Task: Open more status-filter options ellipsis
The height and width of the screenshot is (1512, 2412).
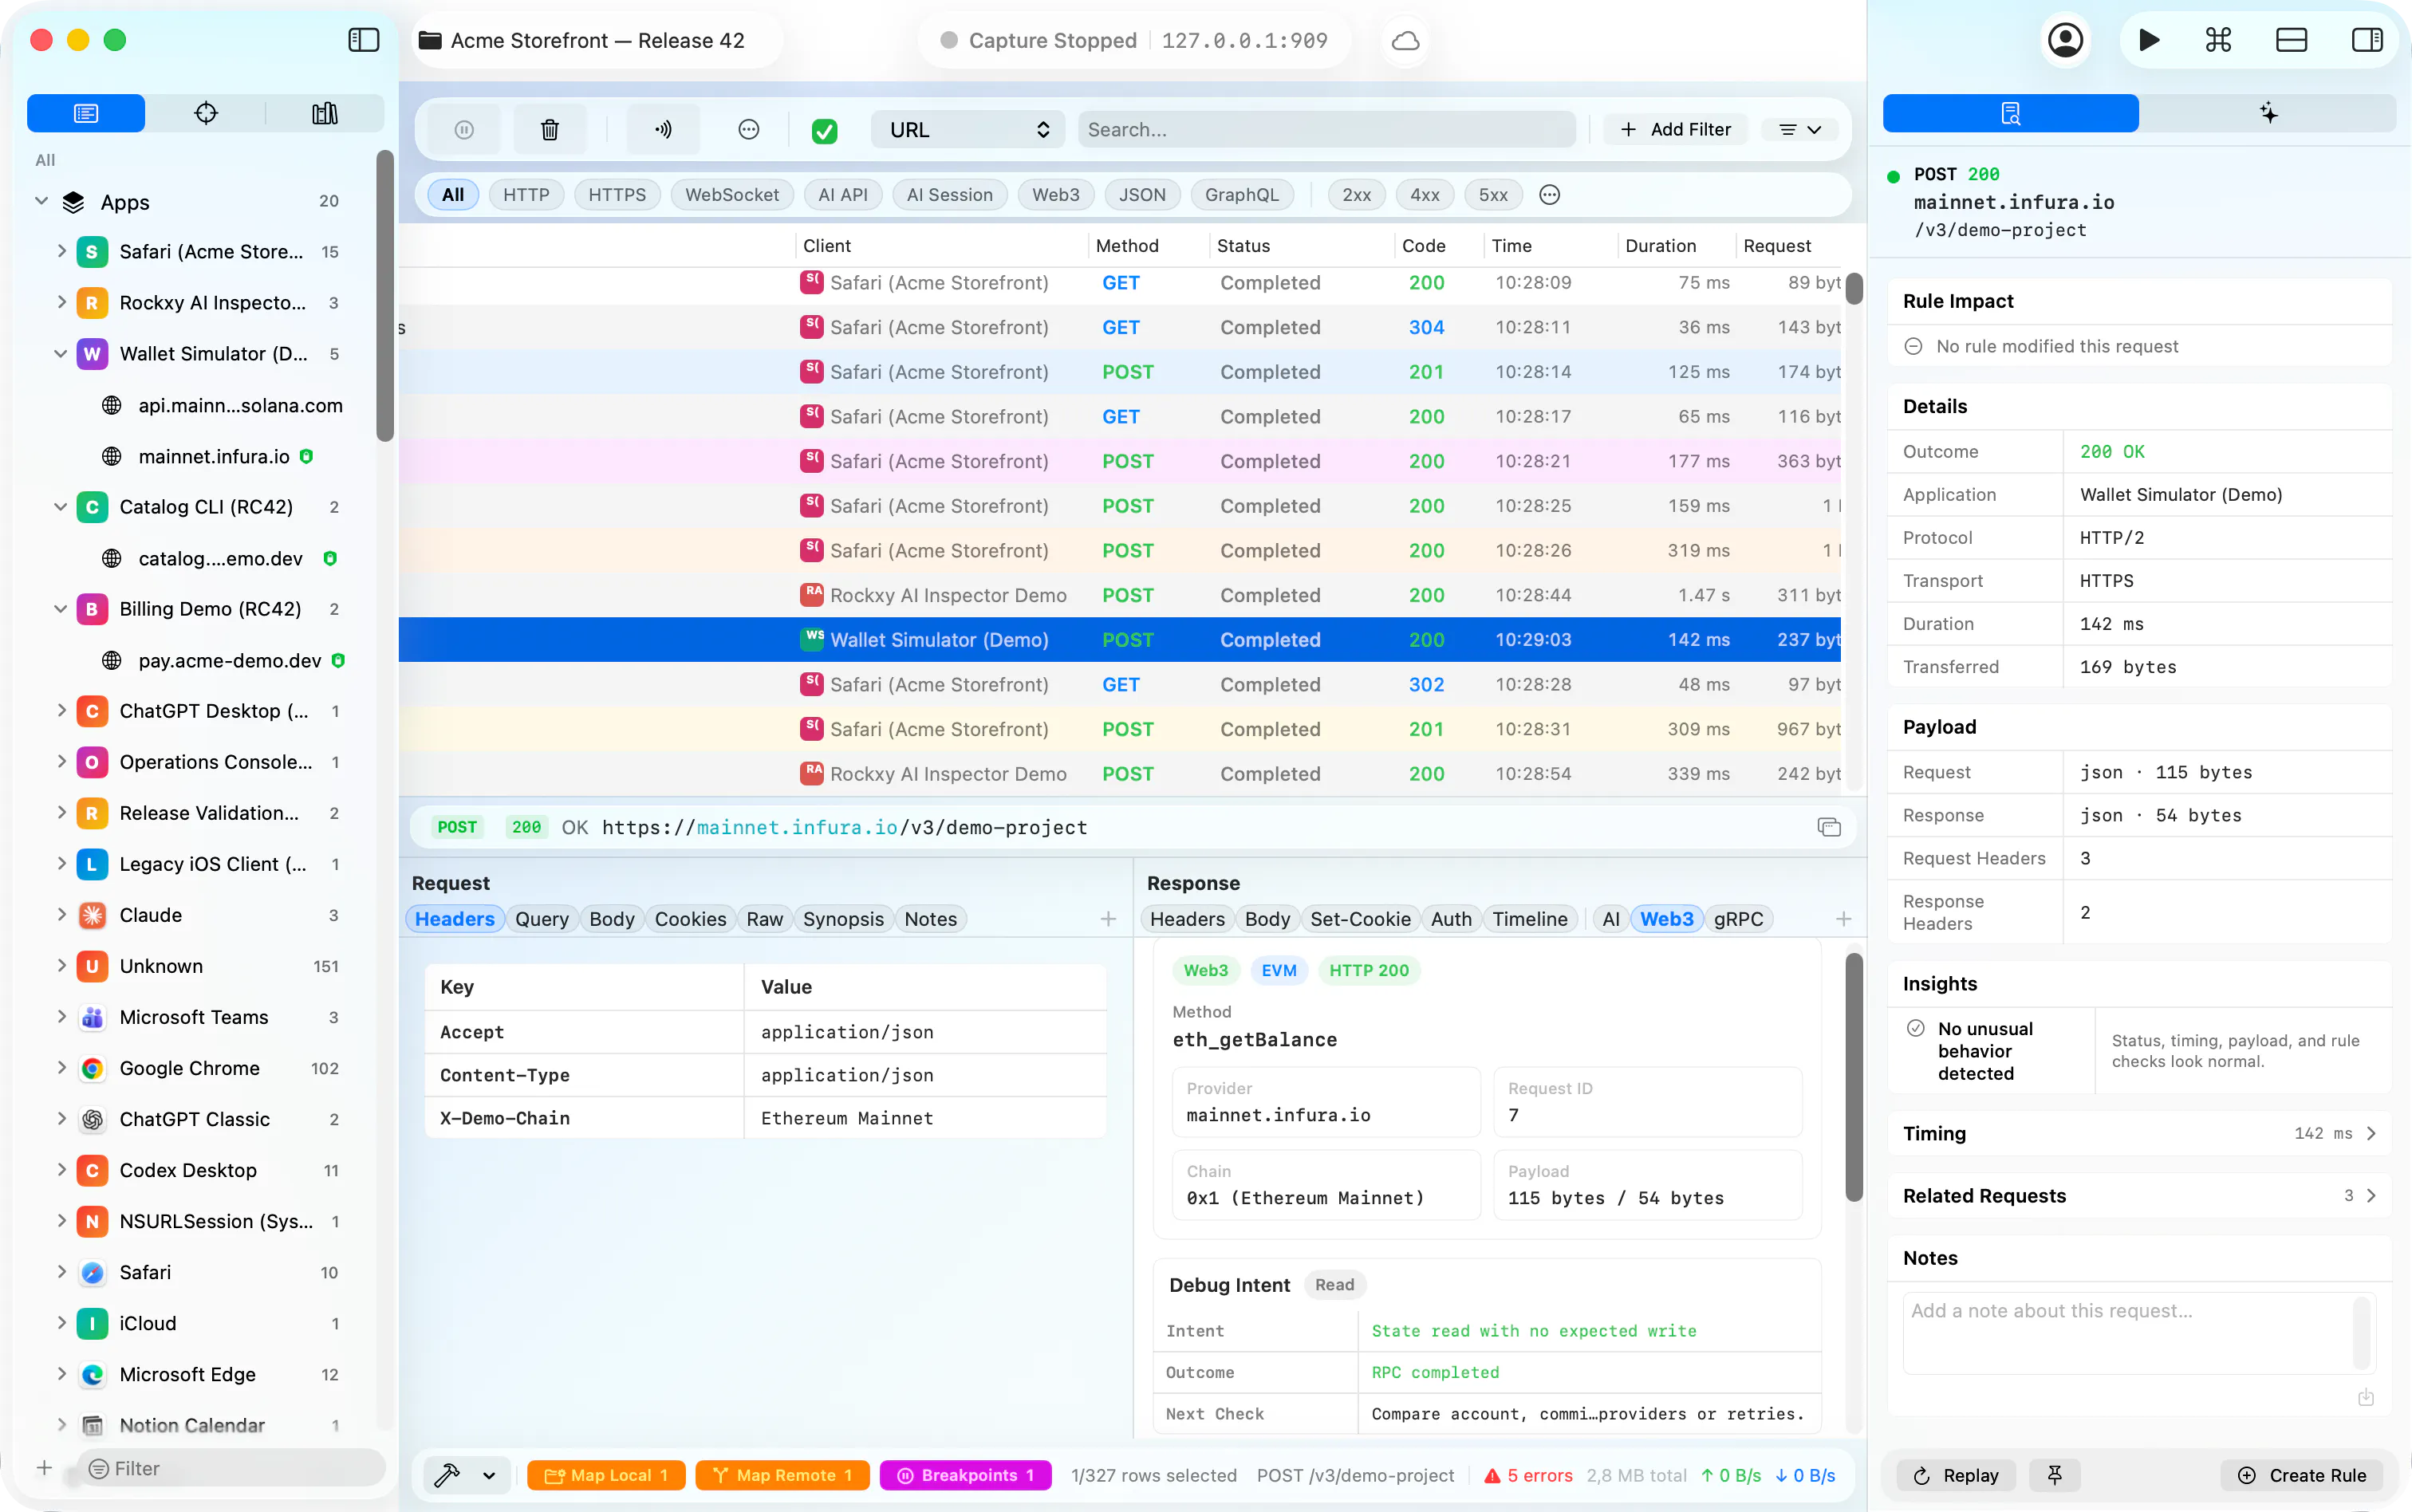Action: pyautogui.click(x=1549, y=195)
